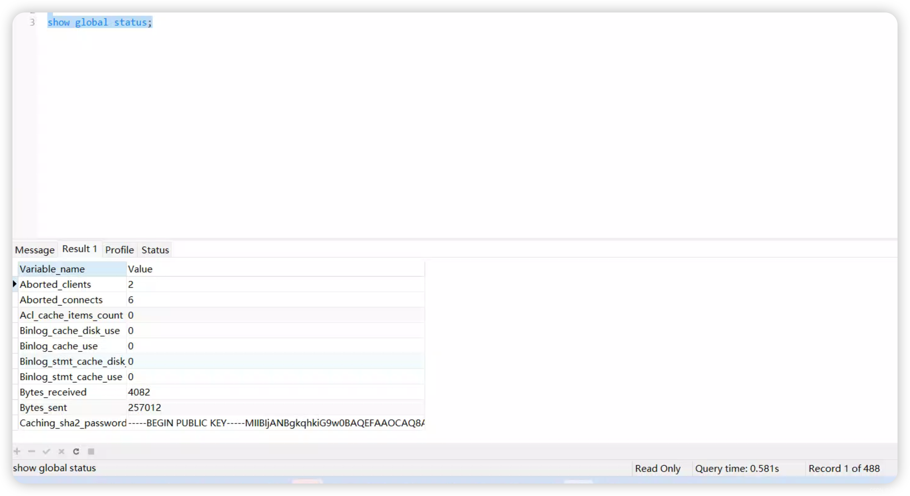Toggle Read Only mode indicator
Image resolution: width=910 pixels, height=496 pixels.
[658, 468]
